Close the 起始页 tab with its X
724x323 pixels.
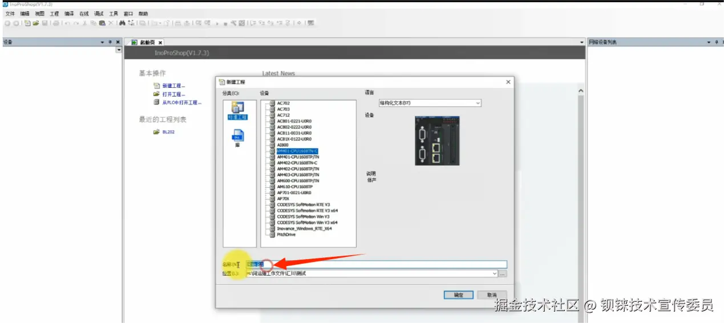click(x=160, y=42)
